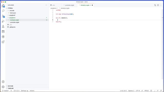This screenshot has width=164, height=92.
Task: Open the Remote Explorer view
Action: click(x=3, y=26)
